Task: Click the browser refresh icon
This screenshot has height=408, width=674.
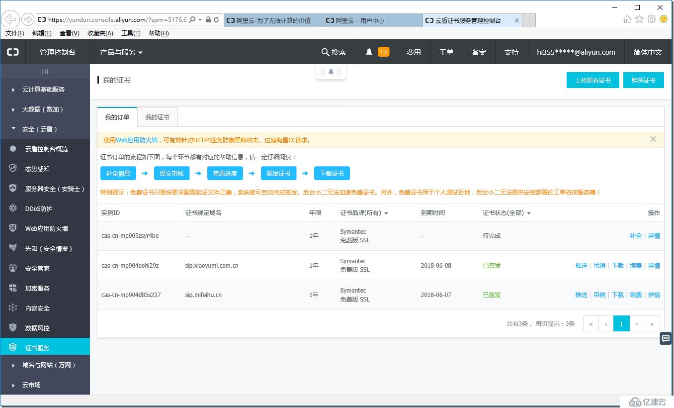Action: [216, 20]
